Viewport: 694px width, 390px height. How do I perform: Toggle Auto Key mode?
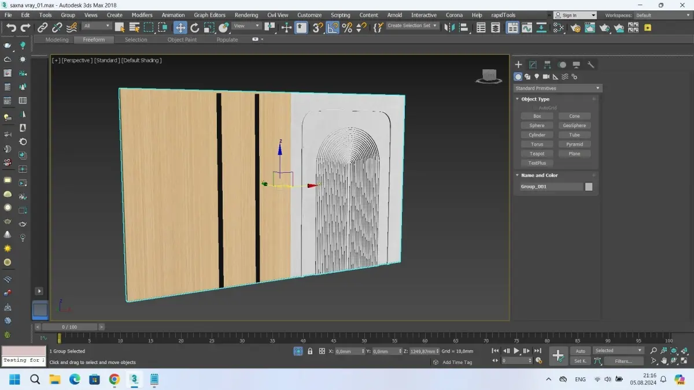[580, 351]
